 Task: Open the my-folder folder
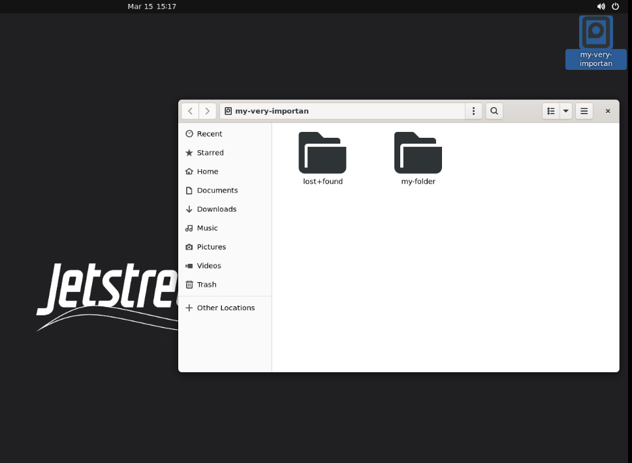coord(418,157)
